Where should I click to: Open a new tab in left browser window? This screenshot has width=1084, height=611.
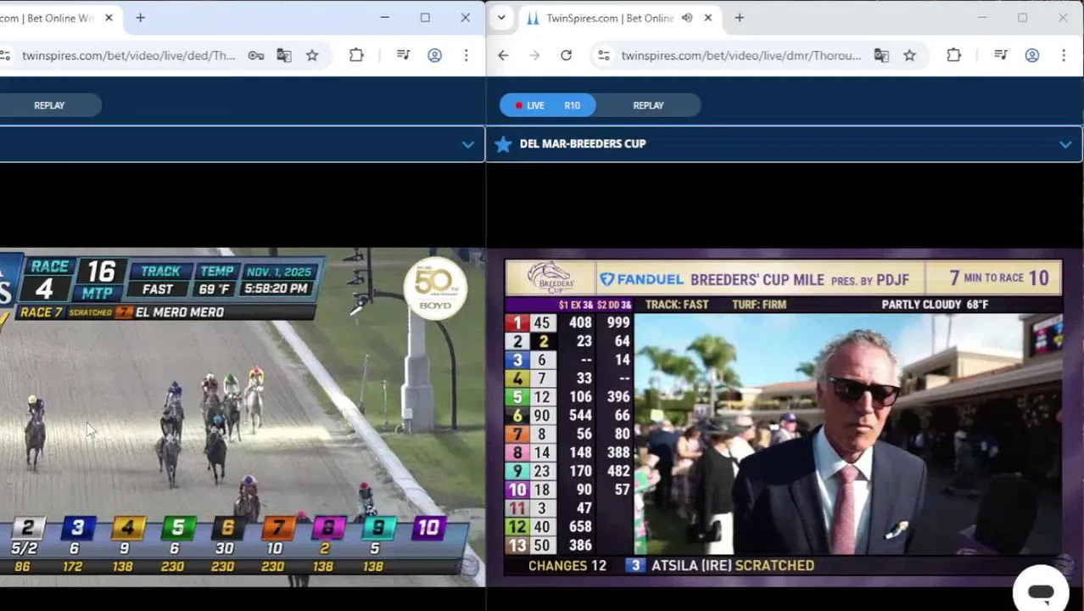tap(140, 18)
